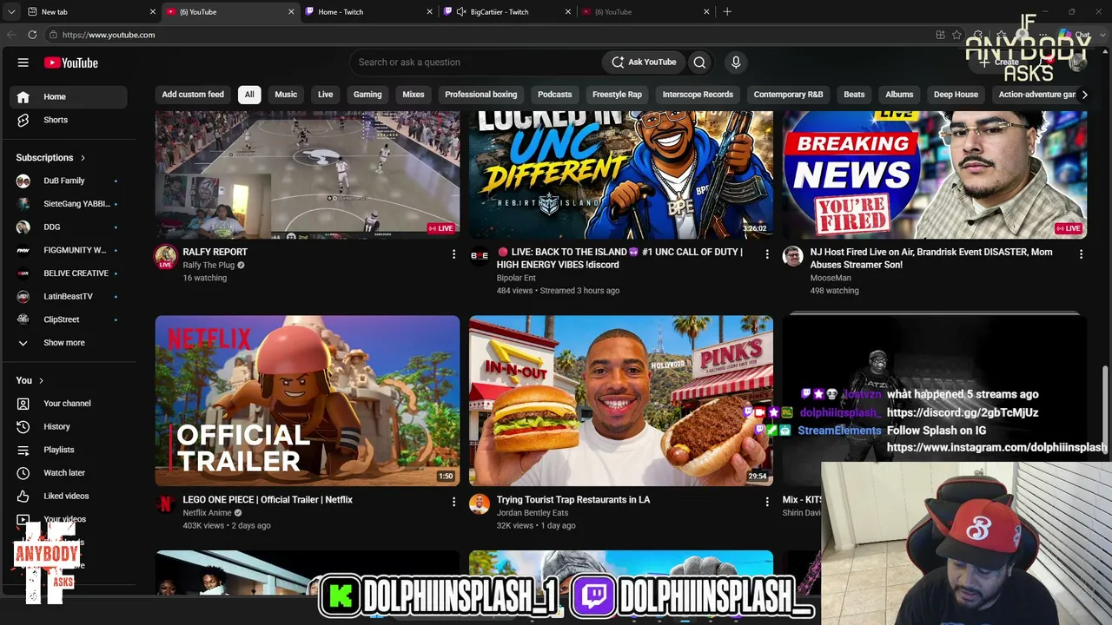The image size is (1112, 625).
Task: Click the audio icon on BigCartiier tab
Action: (460, 12)
